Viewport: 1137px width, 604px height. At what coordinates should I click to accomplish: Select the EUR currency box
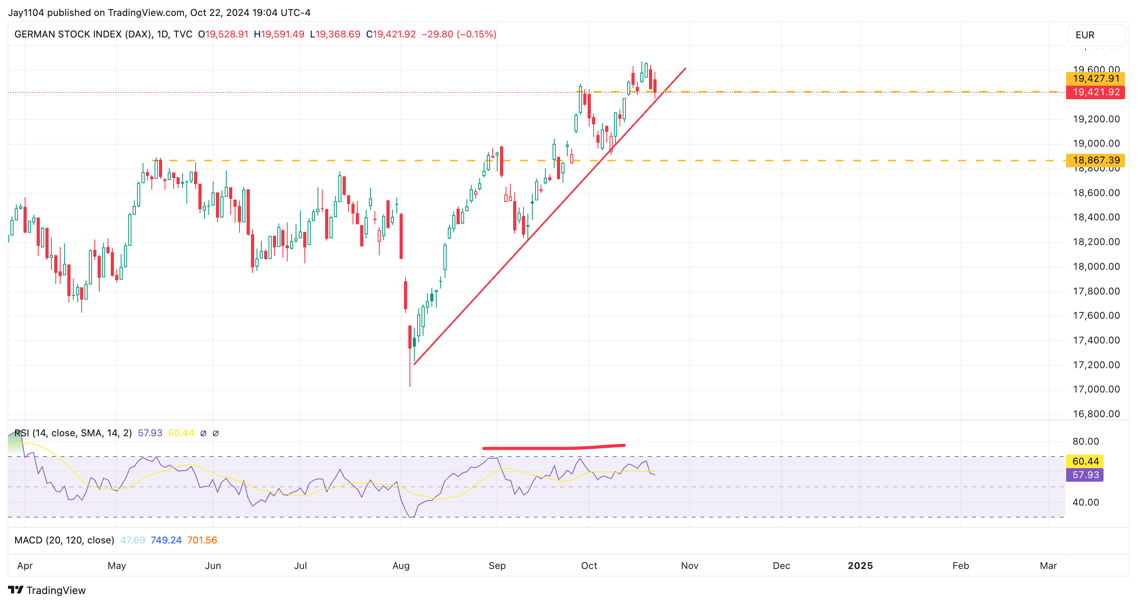point(1096,35)
